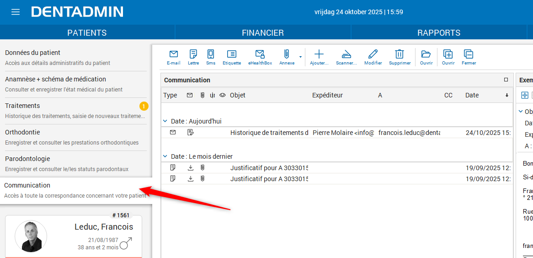Click the patient photo of Leduc Francois

[x=31, y=236]
